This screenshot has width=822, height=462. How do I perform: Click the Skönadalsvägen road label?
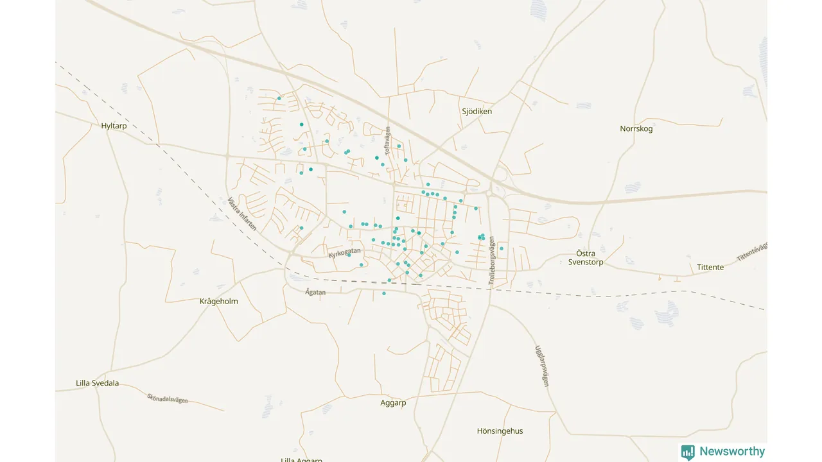[x=167, y=398]
